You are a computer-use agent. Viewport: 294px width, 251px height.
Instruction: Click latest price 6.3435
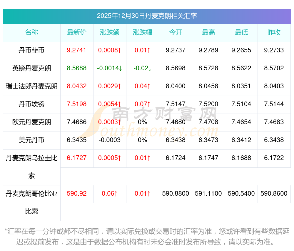pyautogui.click(x=77, y=140)
